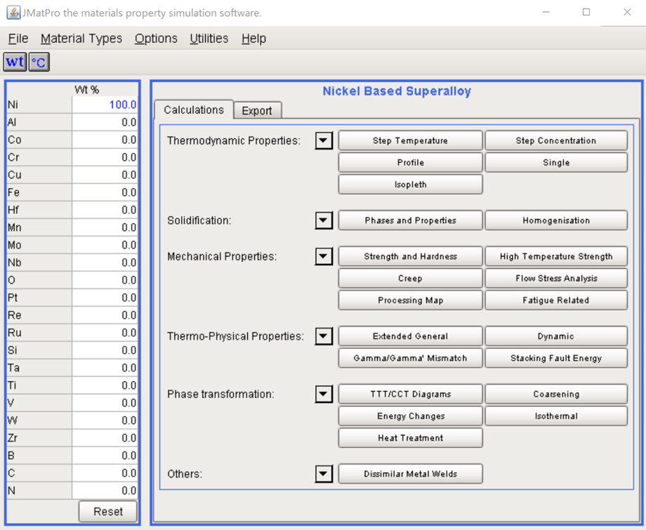Open Phases and Properties solidification

(410, 220)
